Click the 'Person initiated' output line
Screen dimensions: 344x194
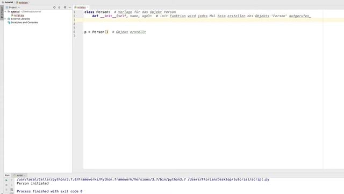pyautogui.click(x=33, y=183)
